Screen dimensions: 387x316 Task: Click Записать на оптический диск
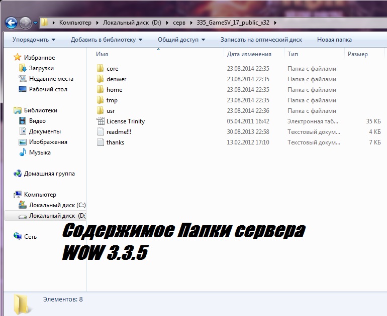click(x=261, y=40)
